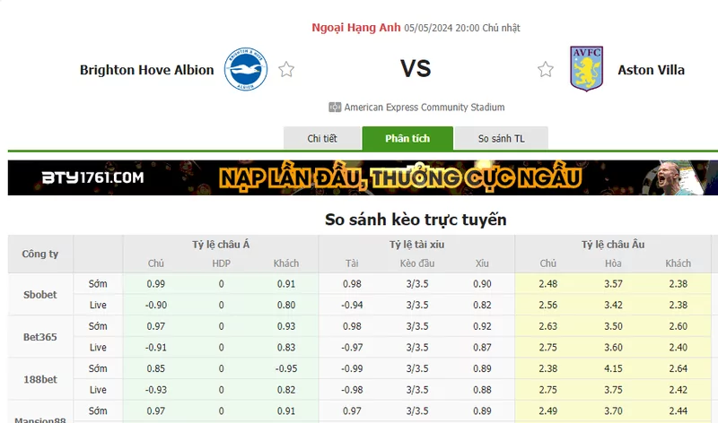Click Sbobet Live European home odds 2.56
718x423 pixels.
coord(548,305)
